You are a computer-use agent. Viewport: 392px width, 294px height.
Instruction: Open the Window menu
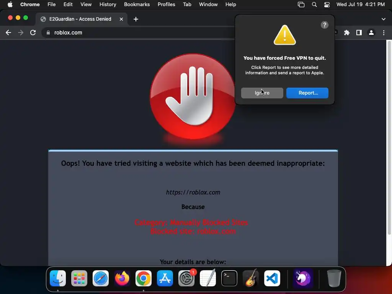pos(208,5)
